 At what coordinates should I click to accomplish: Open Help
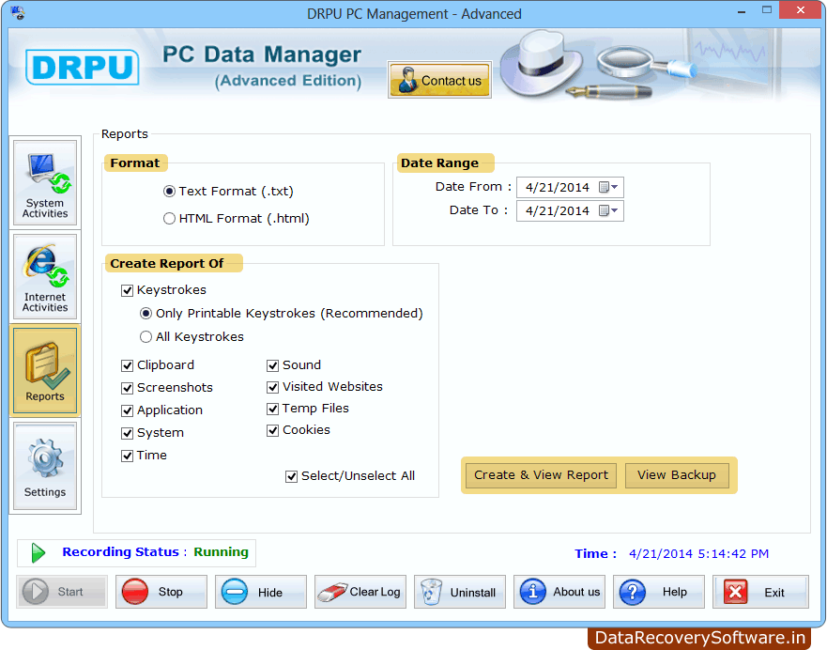pyautogui.click(x=659, y=592)
